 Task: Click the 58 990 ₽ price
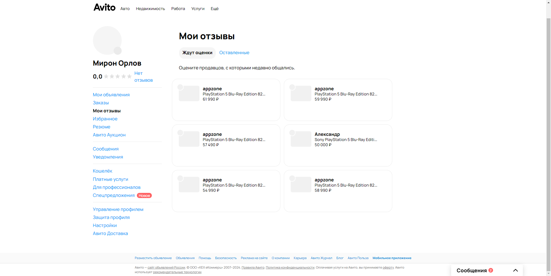[323, 191]
